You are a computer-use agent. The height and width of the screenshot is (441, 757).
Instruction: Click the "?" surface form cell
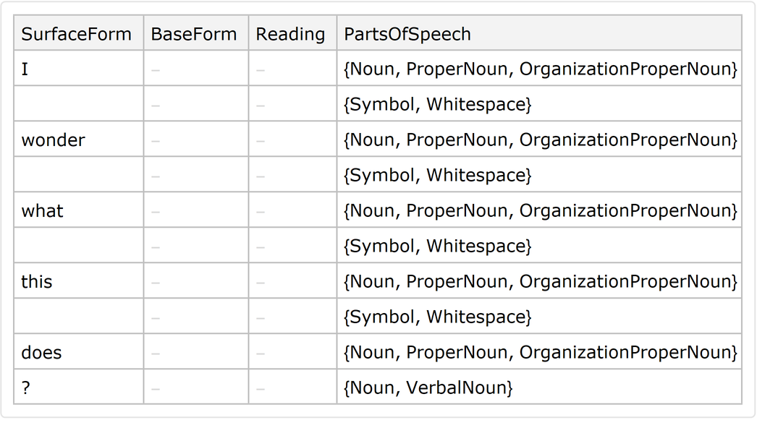point(26,388)
